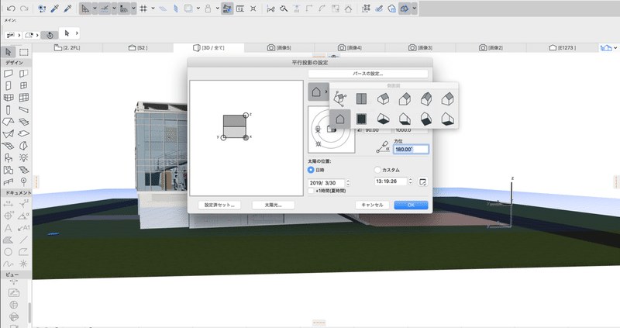Toggle the grid display icon in the toolbar

[143, 9]
